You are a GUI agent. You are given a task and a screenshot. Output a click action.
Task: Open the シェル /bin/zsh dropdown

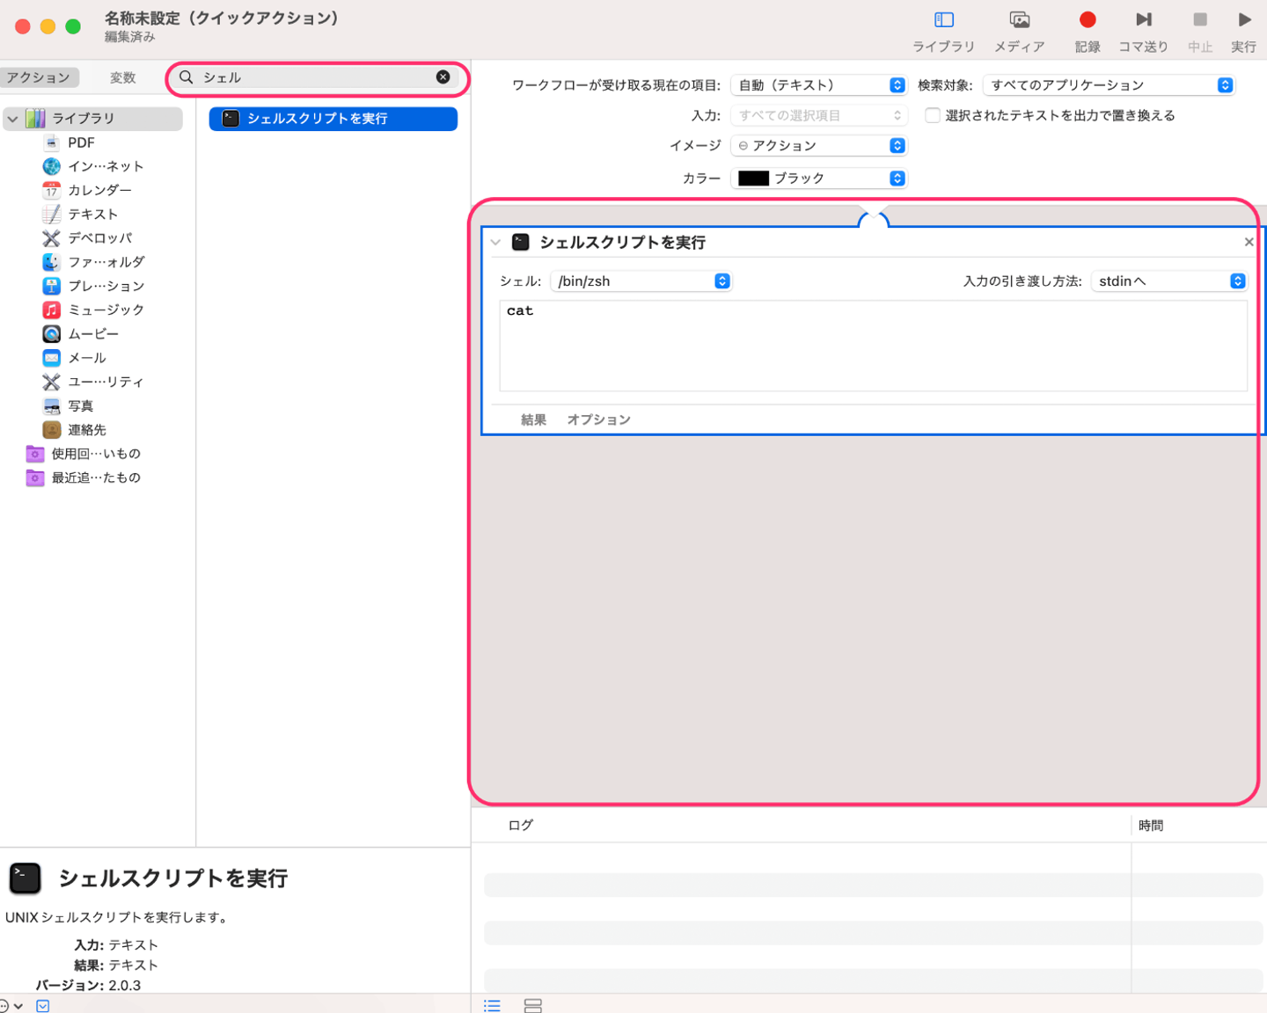point(641,281)
